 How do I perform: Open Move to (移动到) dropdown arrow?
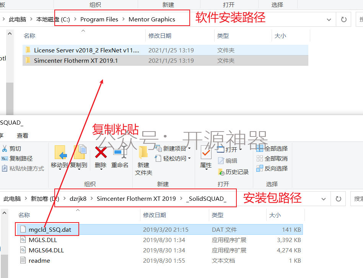pyautogui.click(x=60, y=170)
